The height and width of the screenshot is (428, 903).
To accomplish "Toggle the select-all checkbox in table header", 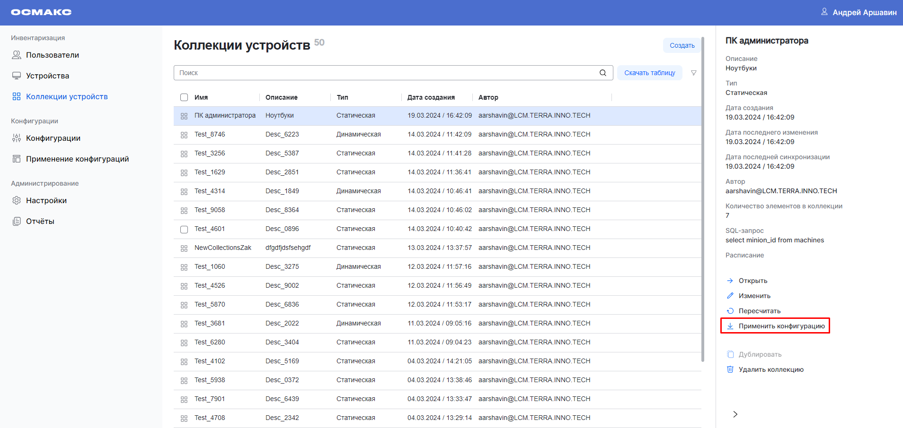I will pos(184,97).
